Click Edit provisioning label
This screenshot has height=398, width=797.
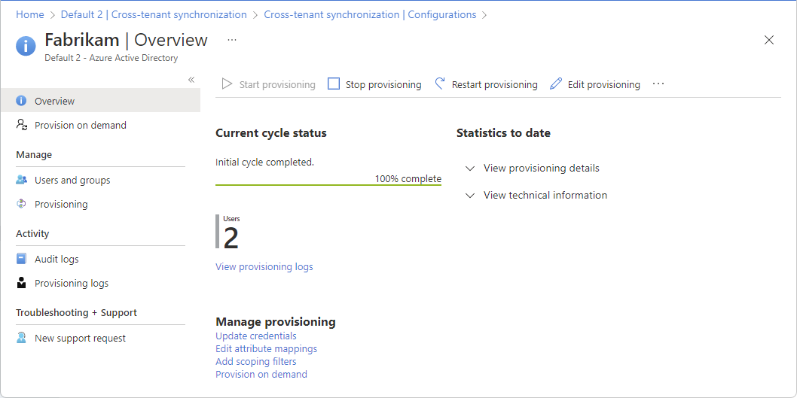point(604,85)
